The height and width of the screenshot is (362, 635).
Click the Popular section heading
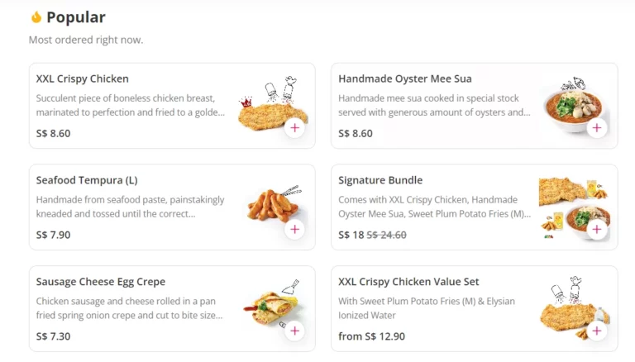(x=76, y=17)
